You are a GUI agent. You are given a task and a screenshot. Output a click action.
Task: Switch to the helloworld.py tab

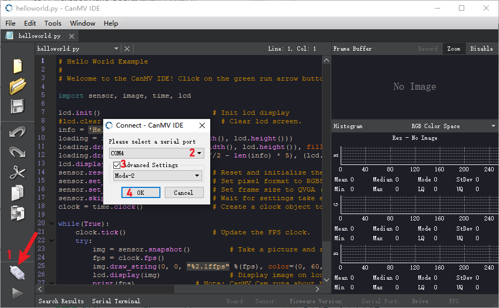(x=39, y=36)
